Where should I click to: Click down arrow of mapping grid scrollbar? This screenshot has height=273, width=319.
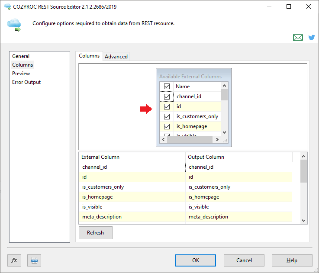tap(303, 221)
